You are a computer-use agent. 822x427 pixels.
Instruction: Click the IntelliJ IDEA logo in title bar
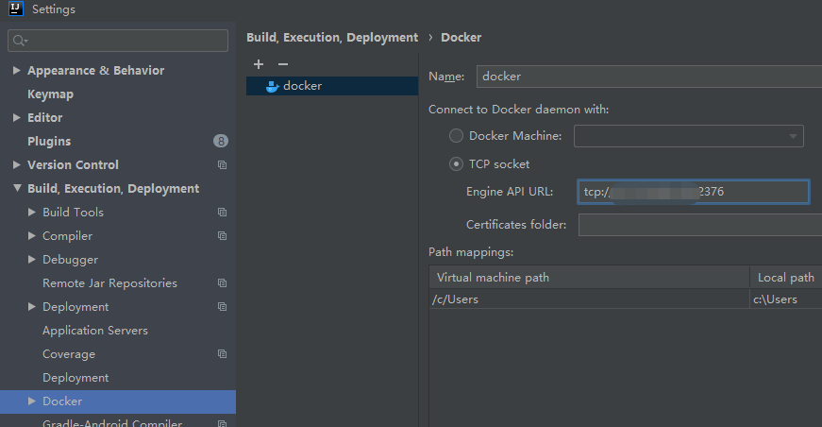coord(16,9)
